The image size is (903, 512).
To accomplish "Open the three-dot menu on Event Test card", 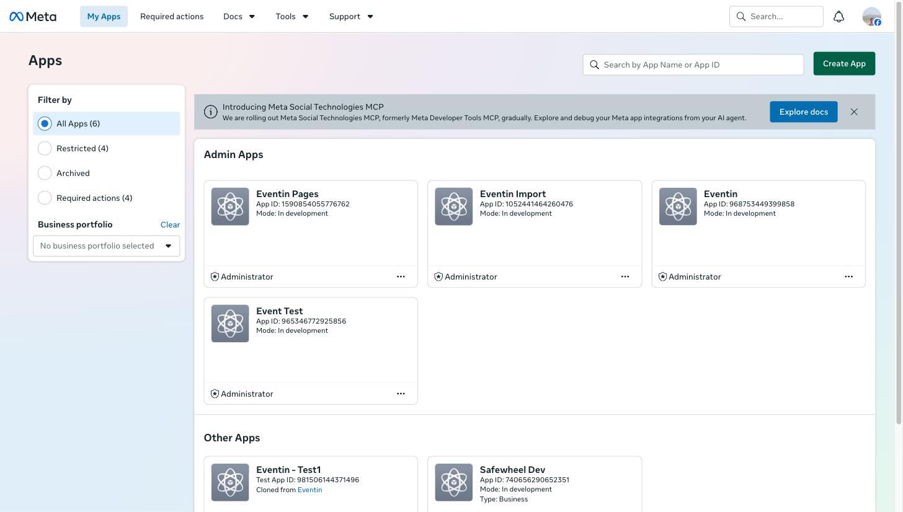I will click(x=401, y=394).
